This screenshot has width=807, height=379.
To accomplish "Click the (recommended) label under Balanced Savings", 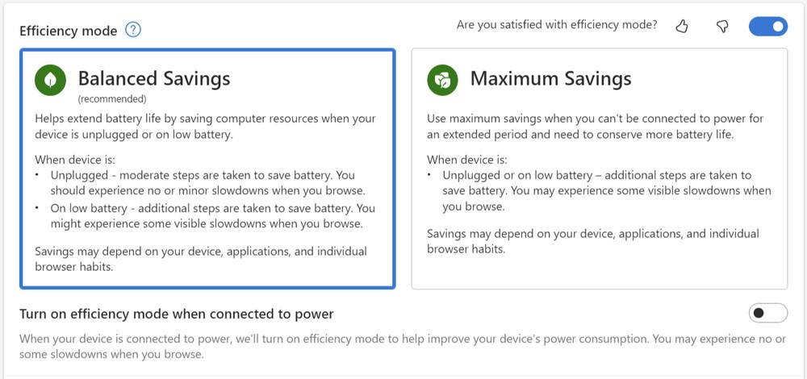I will point(112,98).
